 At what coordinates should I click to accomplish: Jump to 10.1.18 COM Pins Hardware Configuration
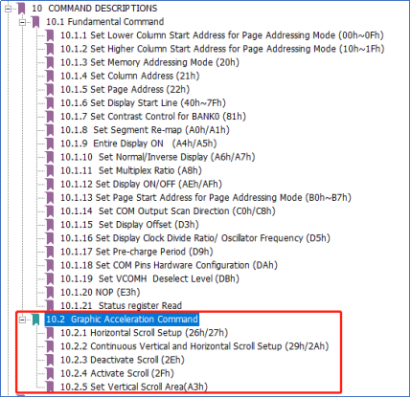pos(169,265)
